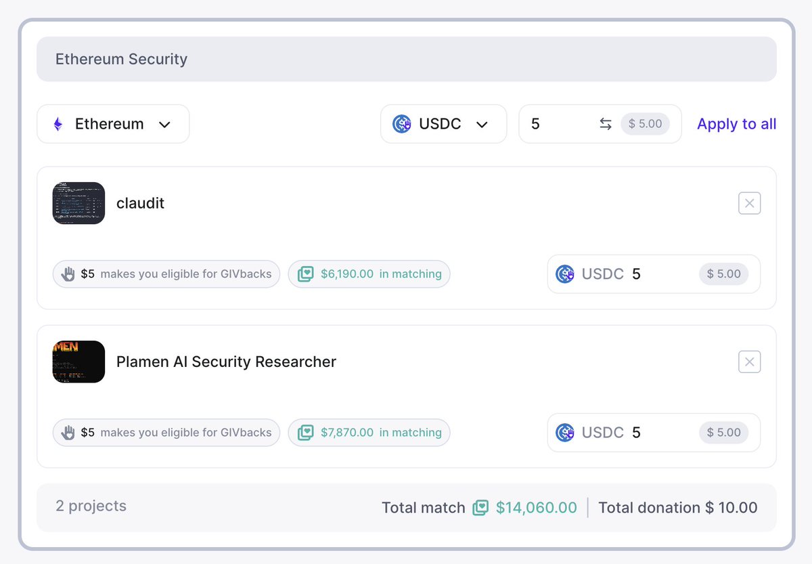Click claudit's GIVbacks eligibility badge
The image size is (812, 564).
[x=166, y=274]
